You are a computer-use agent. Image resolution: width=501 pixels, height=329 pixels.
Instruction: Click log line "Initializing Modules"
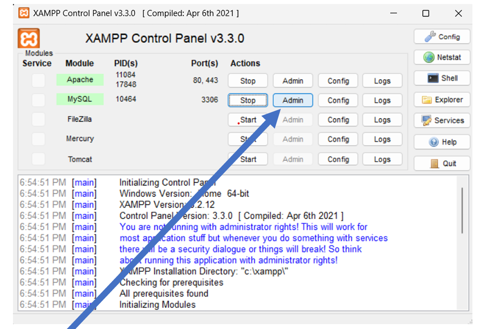157,305
